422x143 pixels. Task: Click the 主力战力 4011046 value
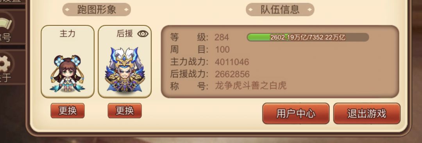point(232,62)
